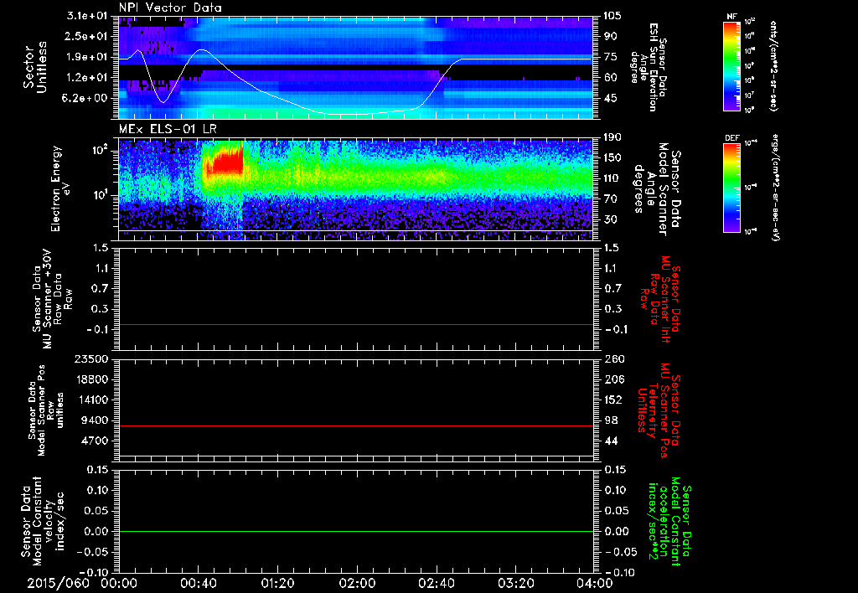Click the 2.5e+01 sector tick label
Image resolution: width=858 pixels, height=593 pixels.
(85, 36)
